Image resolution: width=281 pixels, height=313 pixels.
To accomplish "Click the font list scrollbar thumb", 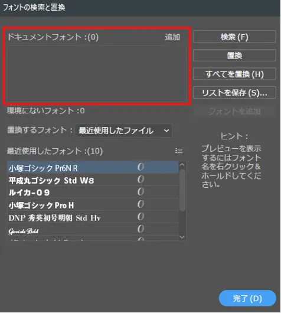I will point(182,190).
